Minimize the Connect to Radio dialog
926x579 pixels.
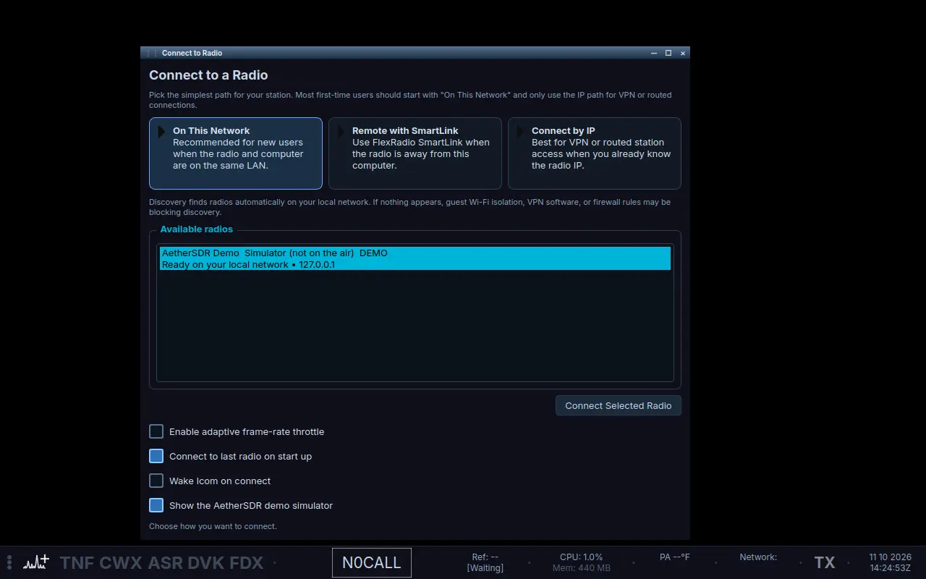tap(654, 53)
